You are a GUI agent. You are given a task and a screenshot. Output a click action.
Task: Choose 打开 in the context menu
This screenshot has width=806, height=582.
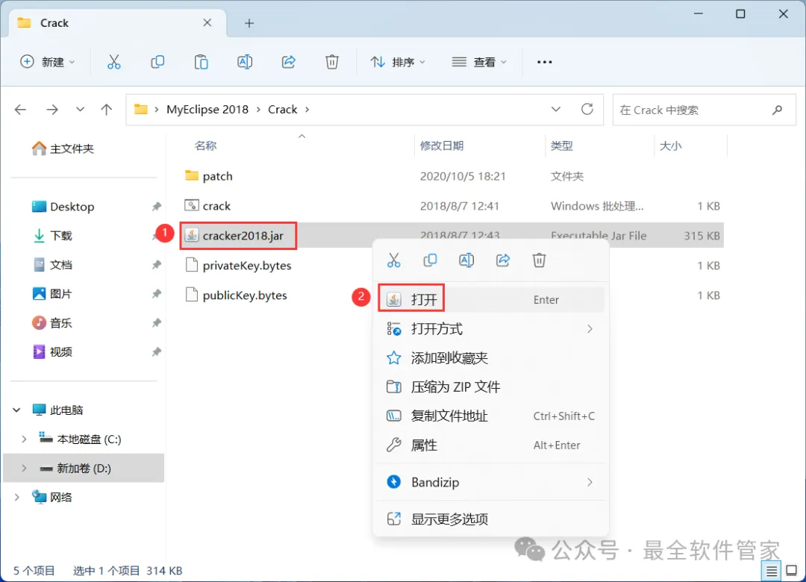[x=491, y=299]
